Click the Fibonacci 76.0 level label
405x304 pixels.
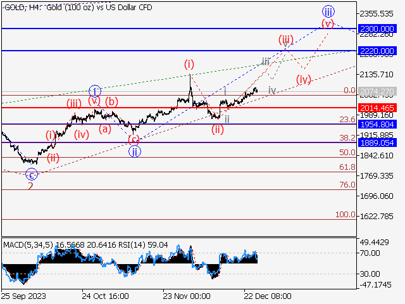[x=347, y=185]
